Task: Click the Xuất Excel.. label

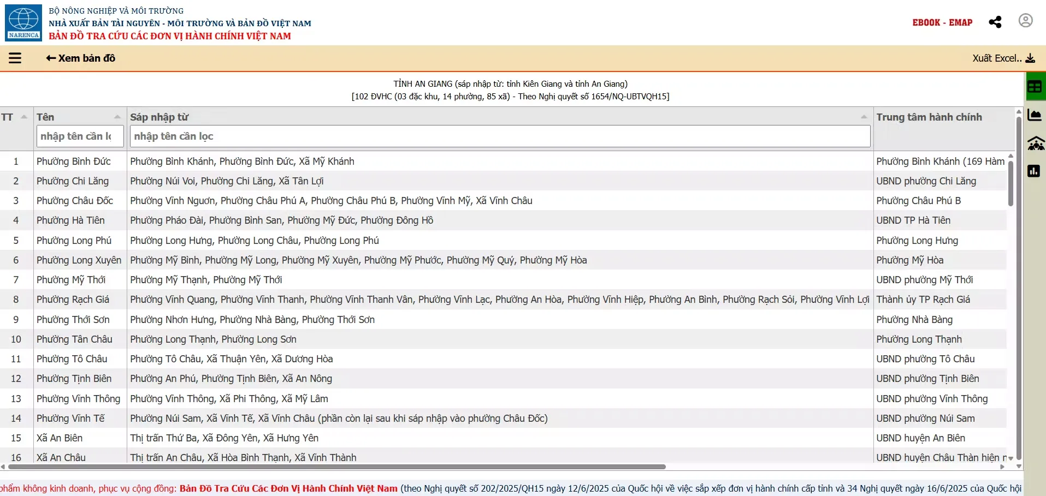Action: [x=997, y=58]
